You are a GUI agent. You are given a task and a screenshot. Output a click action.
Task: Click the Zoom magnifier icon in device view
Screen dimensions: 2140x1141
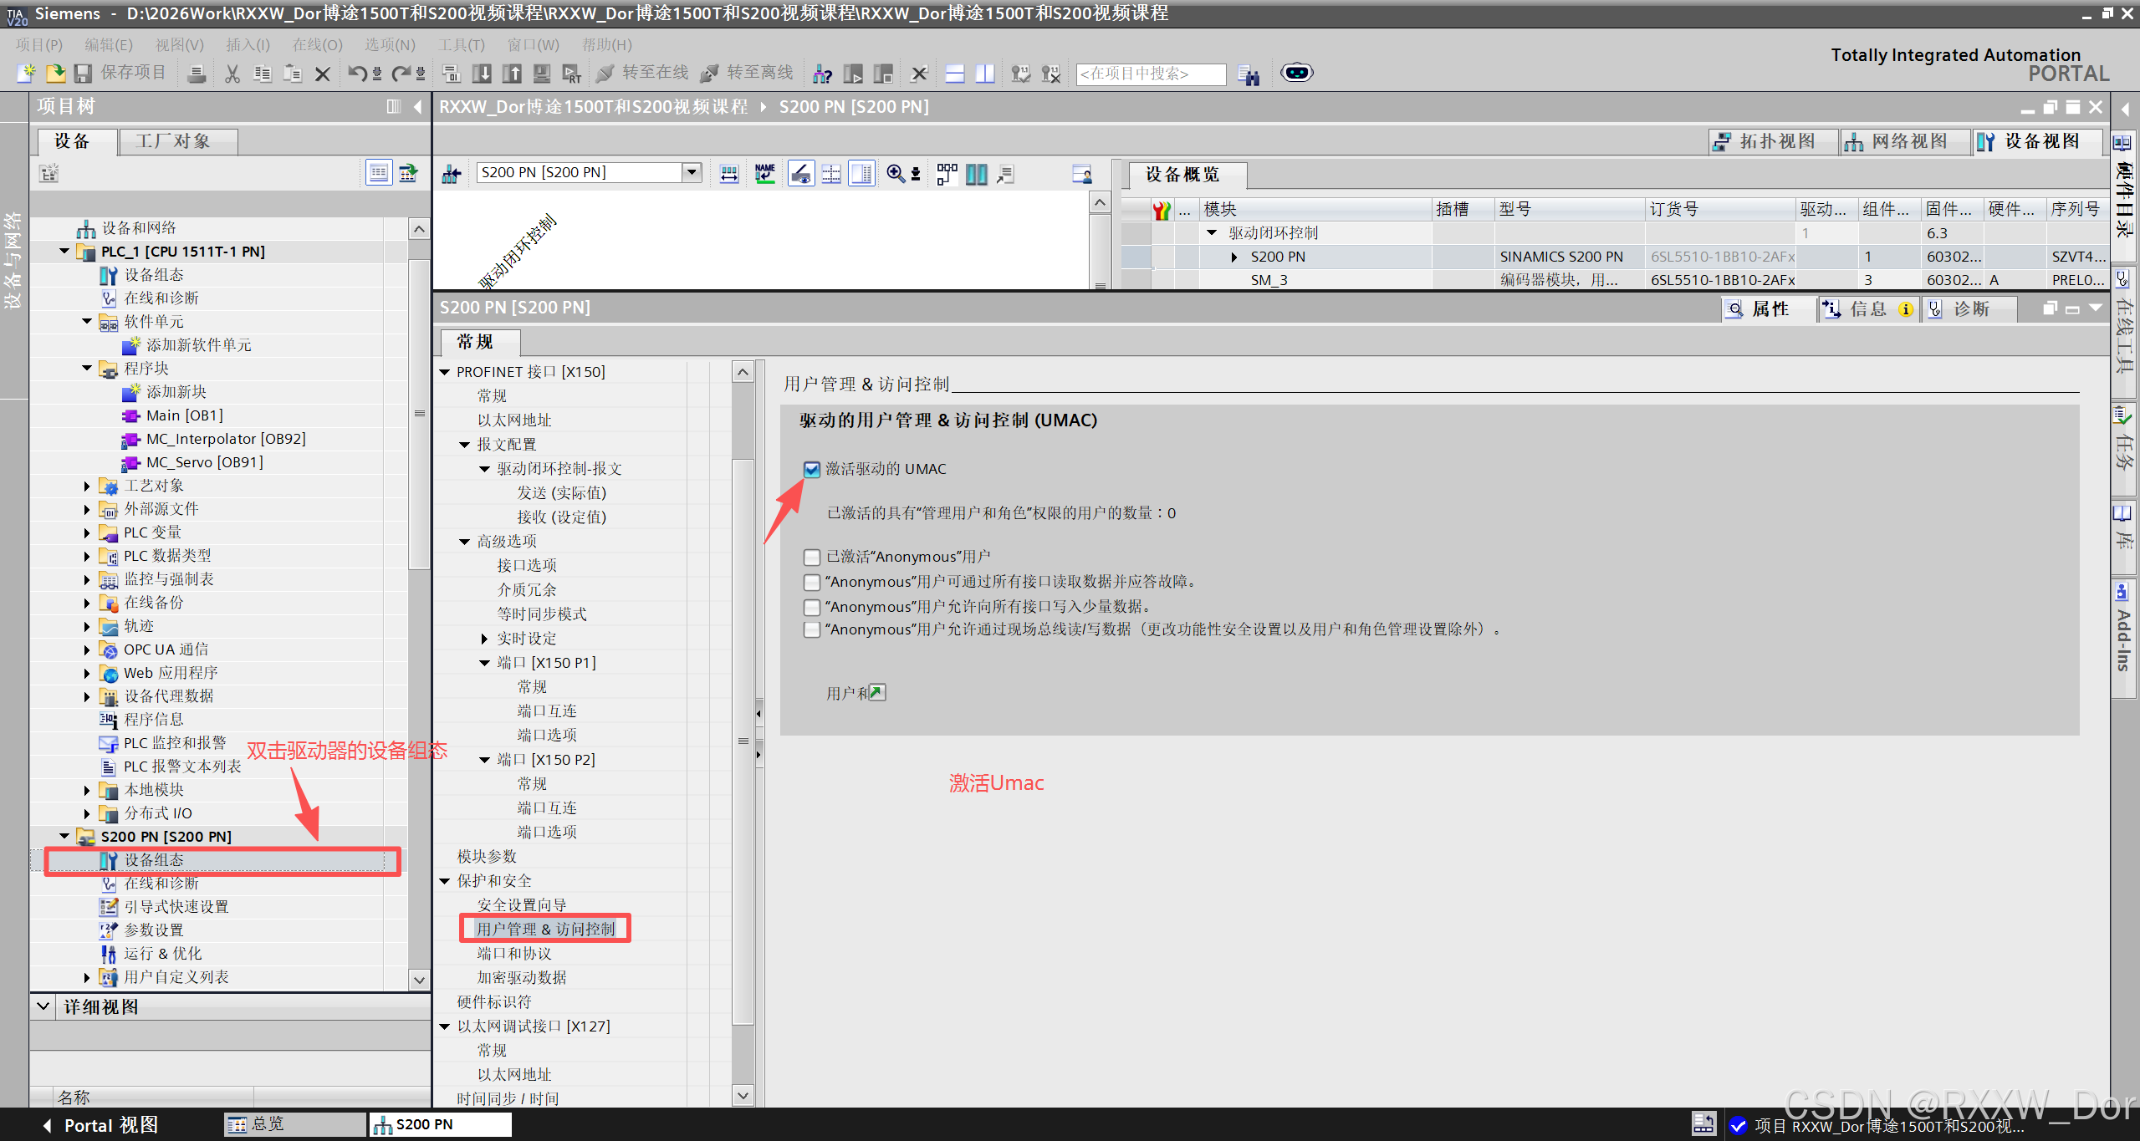click(x=895, y=173)
